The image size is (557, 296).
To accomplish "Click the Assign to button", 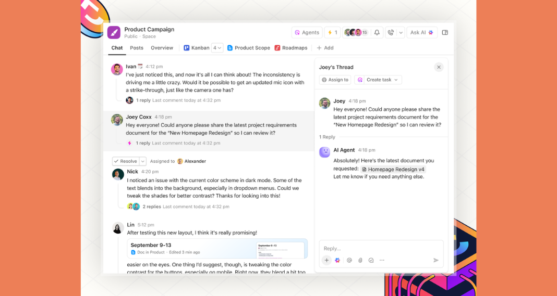I will (x=335, y=80).
